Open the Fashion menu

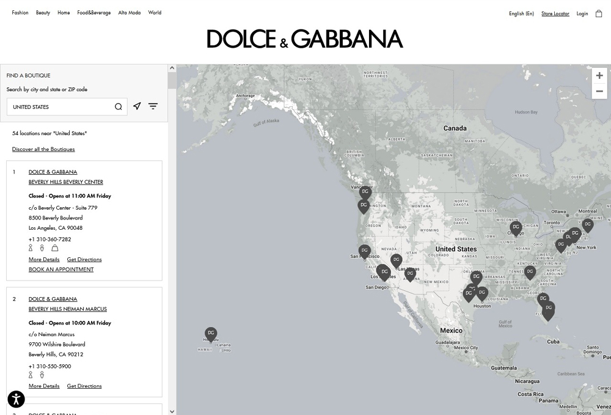[x=20, y=13]
